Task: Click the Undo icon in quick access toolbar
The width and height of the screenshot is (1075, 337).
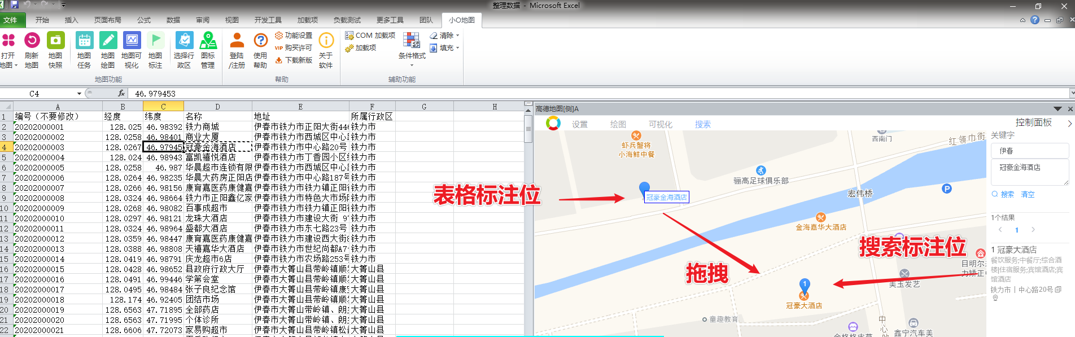Action: click(x=28, y=5)
